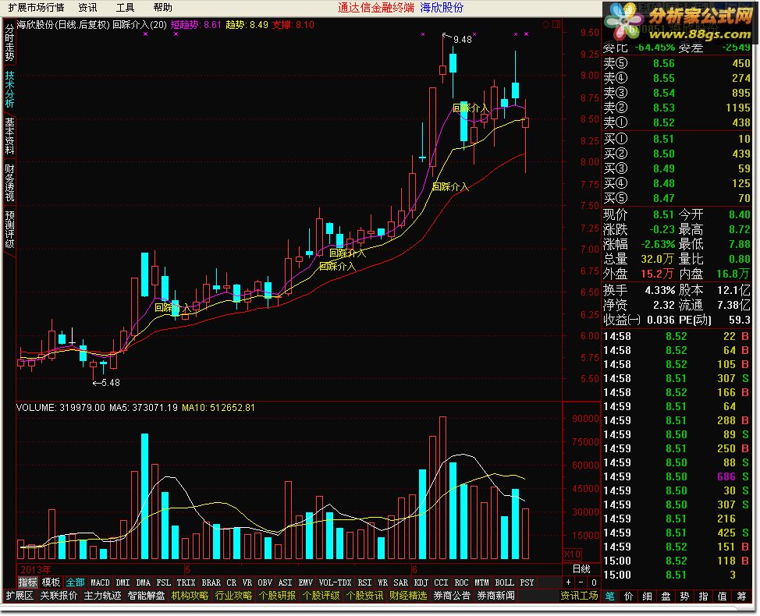Apply the DMA indicator
Image resolution: width=760 pixels, height=616 pixels.
click(x=143, y=582)
